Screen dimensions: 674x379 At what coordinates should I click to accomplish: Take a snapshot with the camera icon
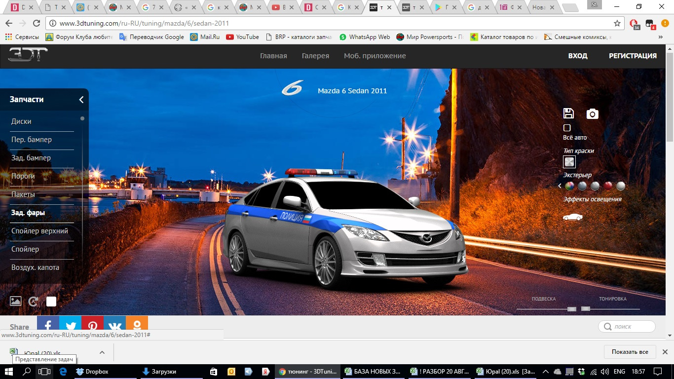click(592, 114)
